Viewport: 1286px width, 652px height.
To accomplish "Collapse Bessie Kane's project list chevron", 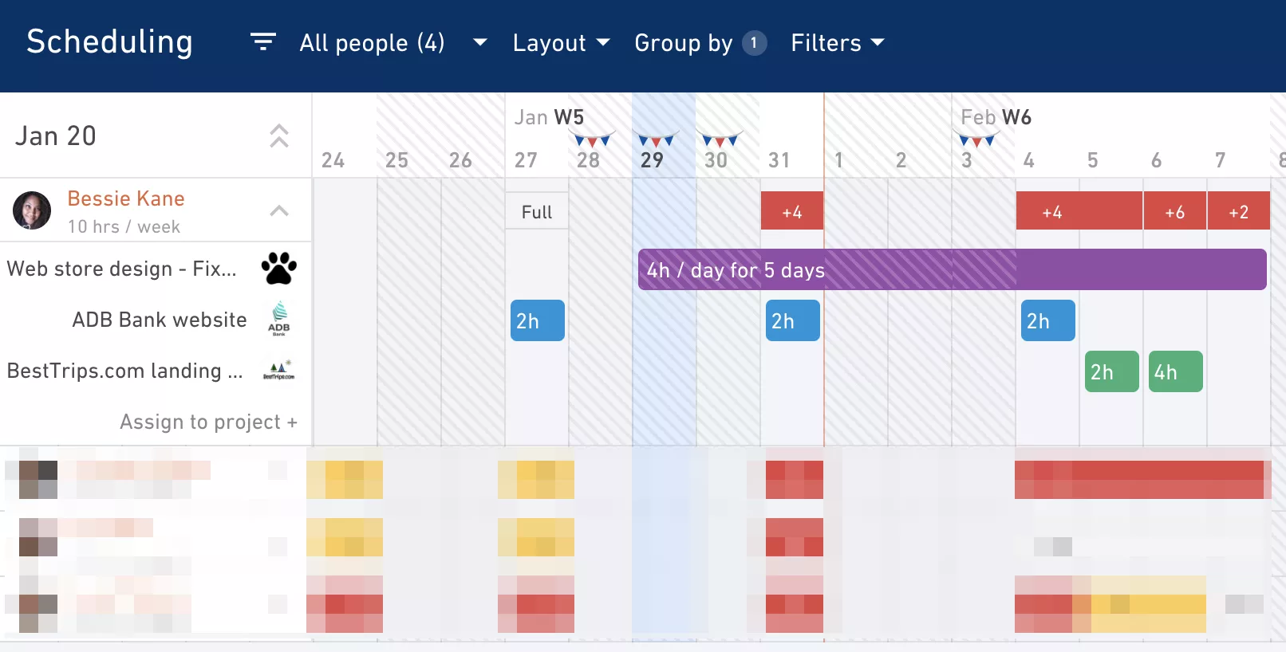I will [278, 210].
